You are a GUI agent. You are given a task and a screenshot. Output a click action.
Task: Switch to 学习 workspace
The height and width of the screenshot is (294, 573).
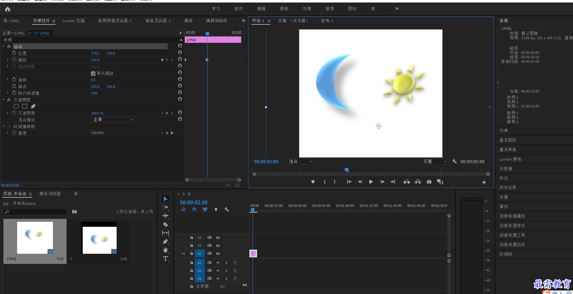pos(216,9)
